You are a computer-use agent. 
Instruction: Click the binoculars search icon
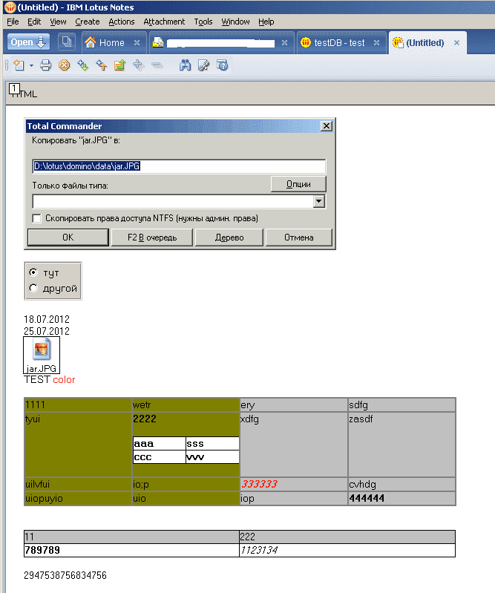point(186,65)
